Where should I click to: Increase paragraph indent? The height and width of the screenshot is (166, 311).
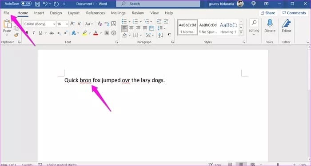pyautogui.click(x=166, y=21)
